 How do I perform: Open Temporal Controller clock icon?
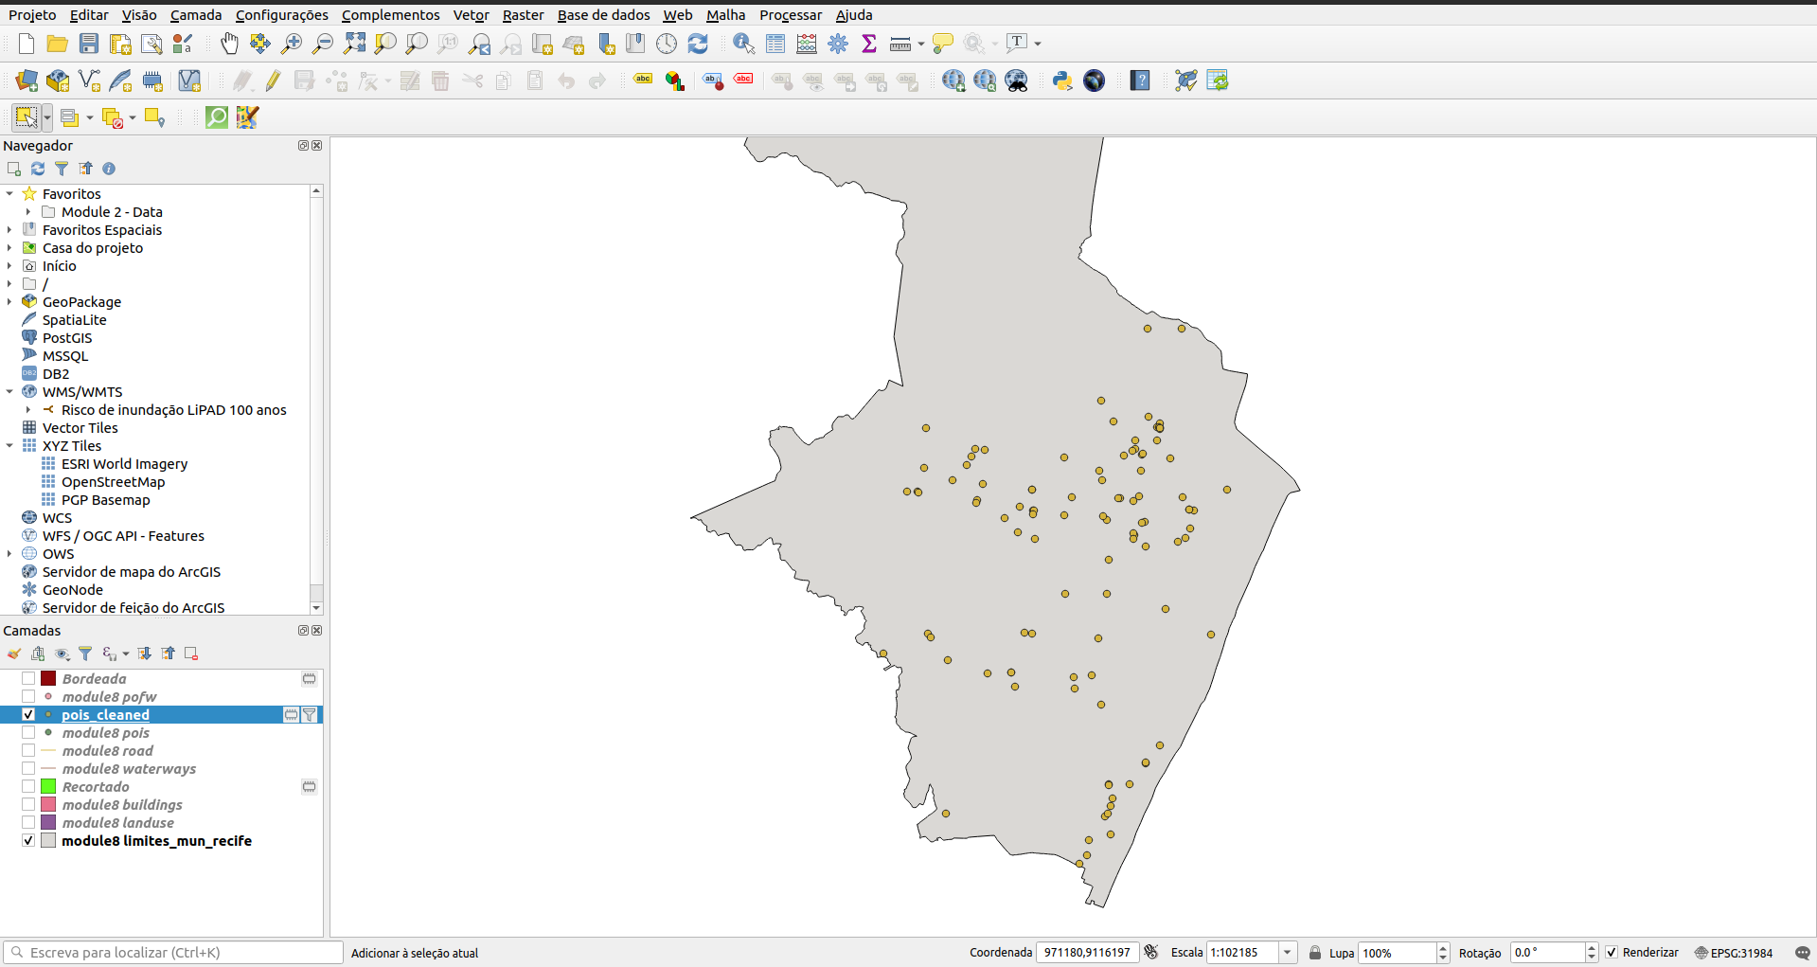pyautogui.click(x=667, y=44)
